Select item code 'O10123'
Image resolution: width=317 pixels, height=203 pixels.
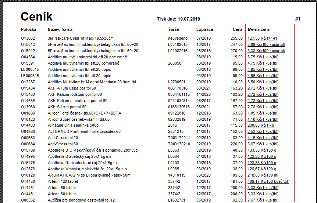pos(28,119)
